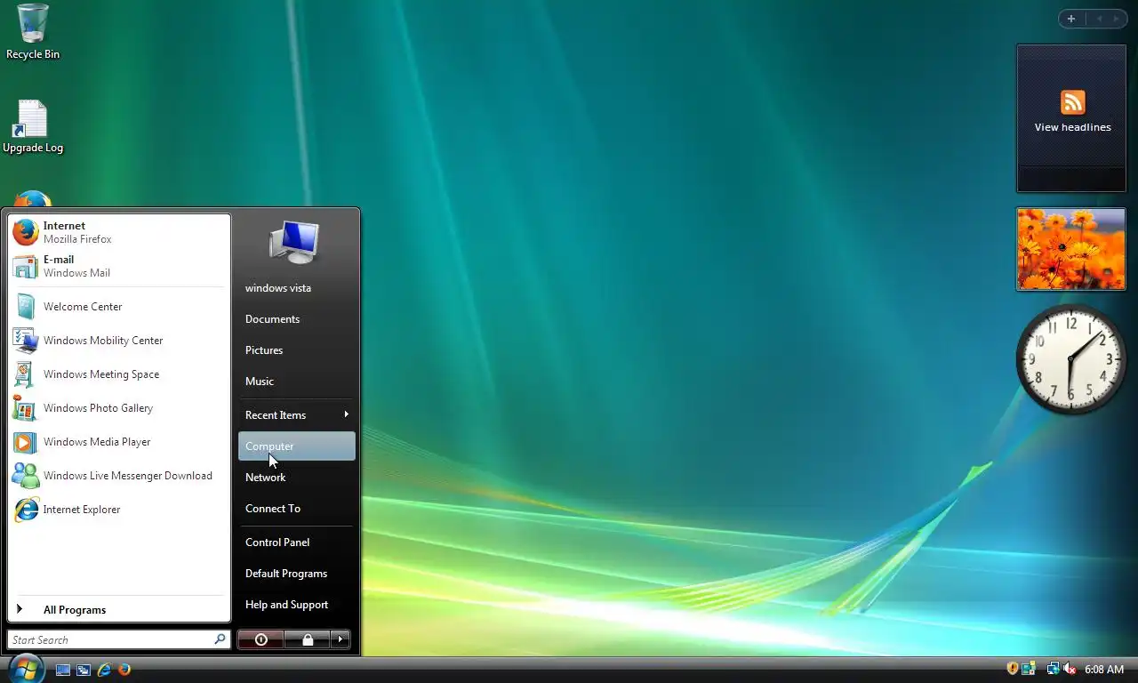Image resolution: width=1138 pixels, height=683 pixels.
Task: Click the security shield tray icon
Action: (1012, 669)
